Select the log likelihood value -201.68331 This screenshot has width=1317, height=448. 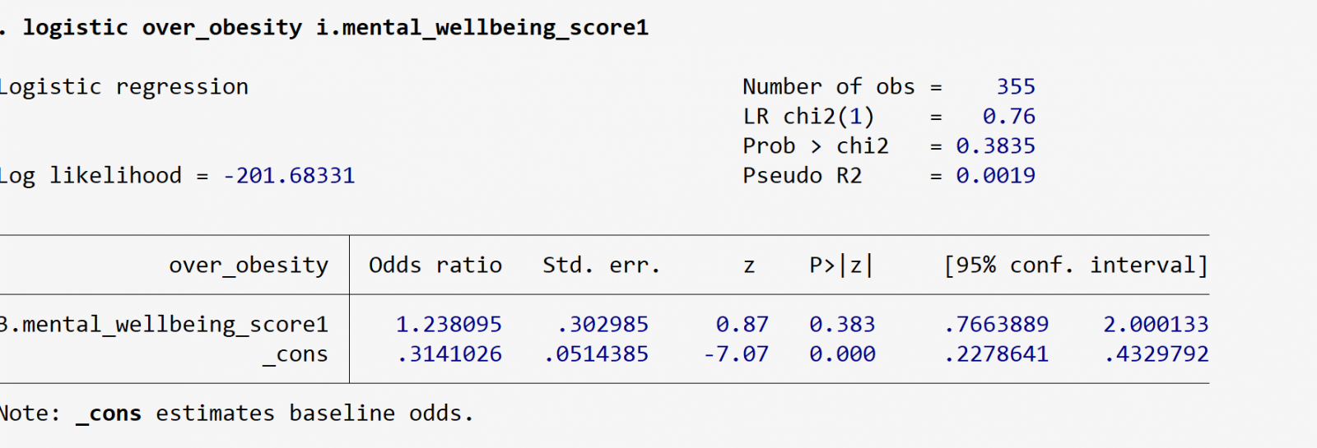tap(289, 176)
